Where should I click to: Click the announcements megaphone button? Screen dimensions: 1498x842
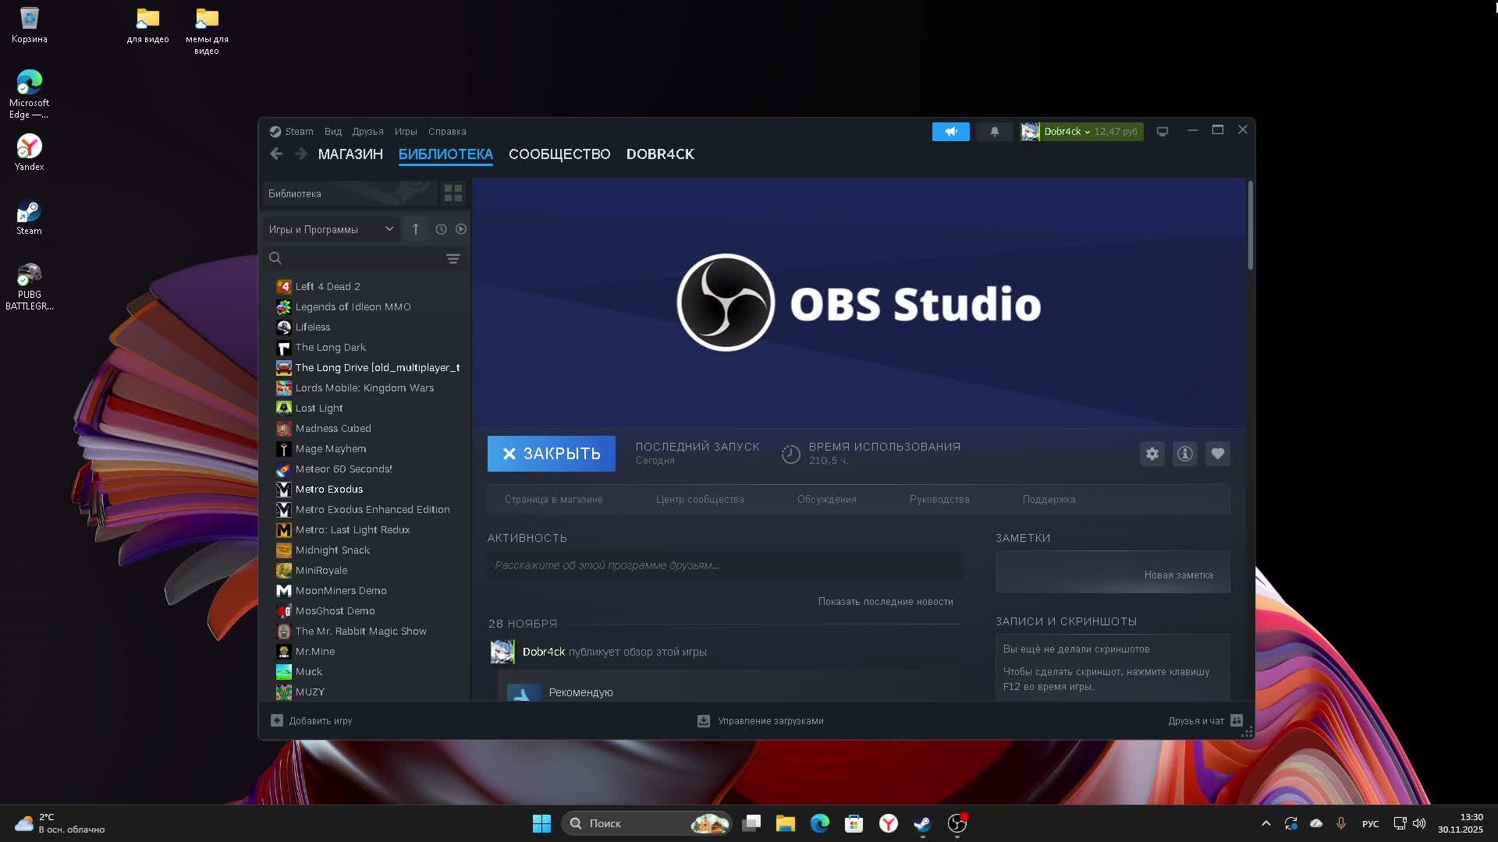950,132
